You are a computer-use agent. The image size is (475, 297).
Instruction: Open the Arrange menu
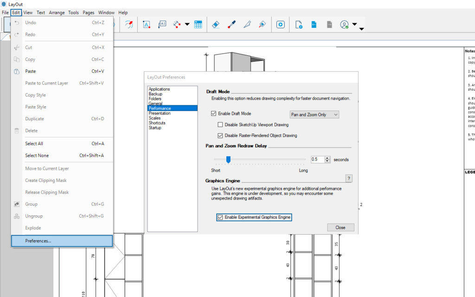(58, 13)
